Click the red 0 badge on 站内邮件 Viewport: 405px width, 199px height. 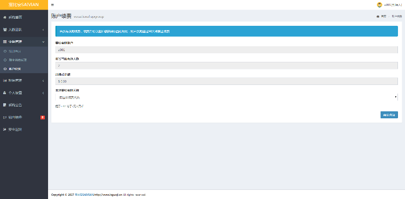coord(43,117)
